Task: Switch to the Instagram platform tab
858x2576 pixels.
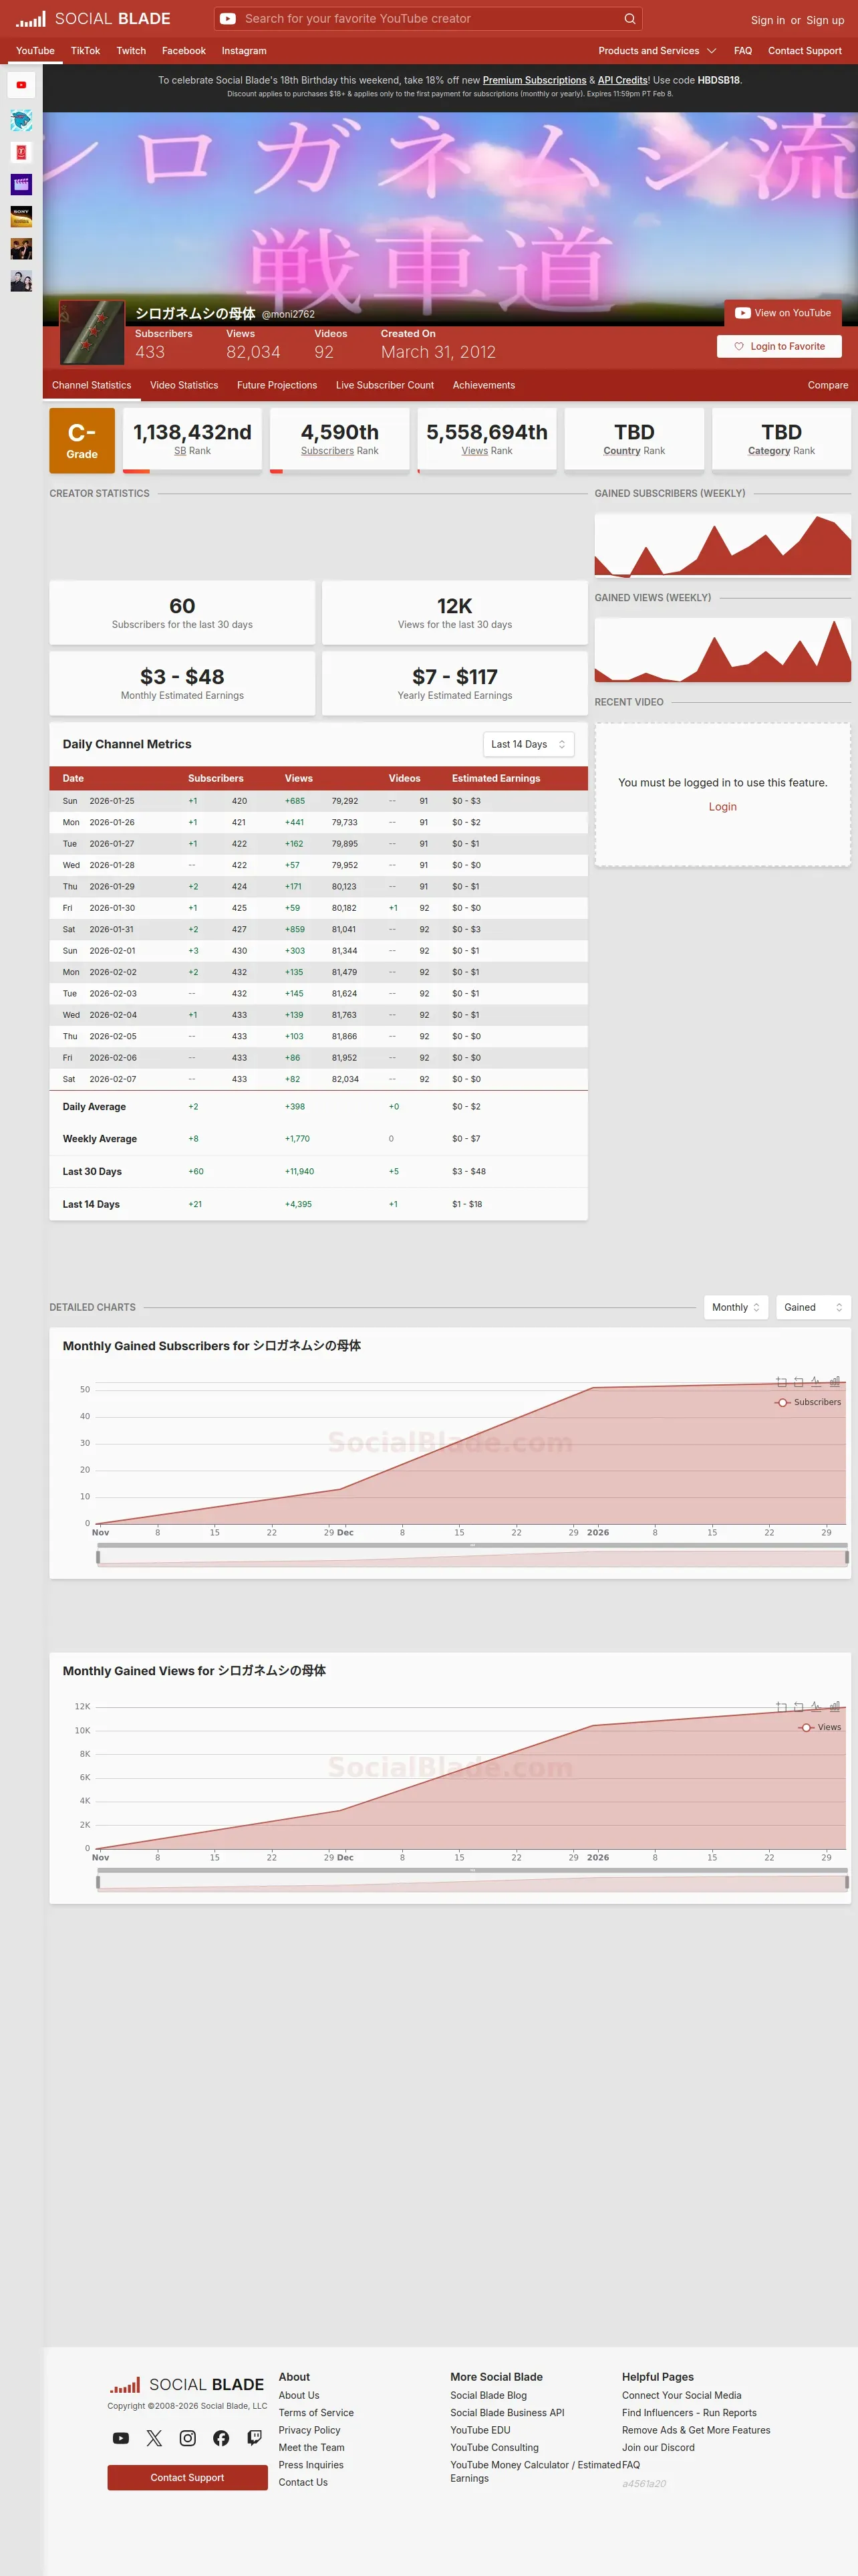Action: pyautogui.click(x=244, y=51)
